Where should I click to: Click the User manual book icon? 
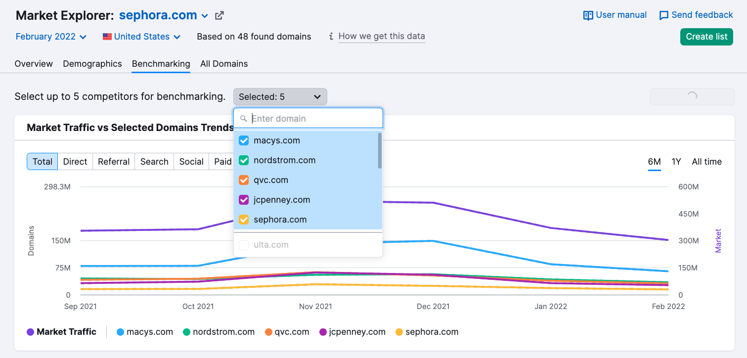pos(588,15)
